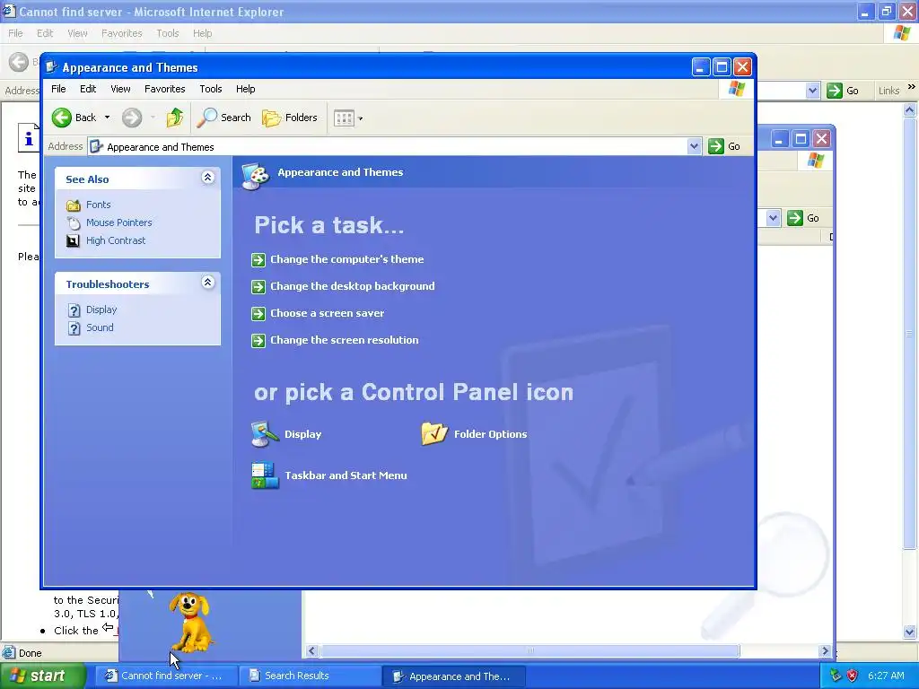Open the Internet Explorer Tools menu

pyautogui.click(x=168, y=33)
